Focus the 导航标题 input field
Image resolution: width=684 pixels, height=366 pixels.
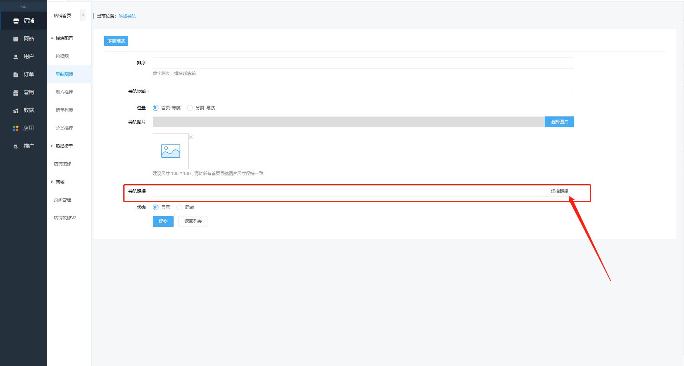point(364,91)
